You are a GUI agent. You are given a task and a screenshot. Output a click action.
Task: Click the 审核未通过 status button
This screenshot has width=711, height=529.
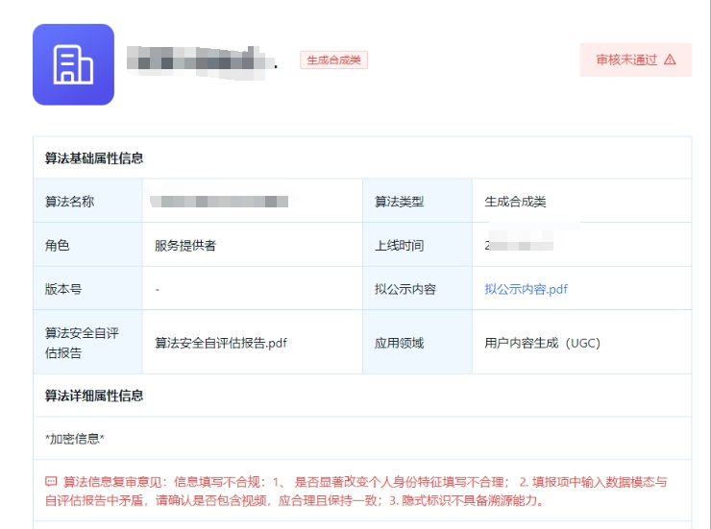pyautogui.click(x=636, y=60)
